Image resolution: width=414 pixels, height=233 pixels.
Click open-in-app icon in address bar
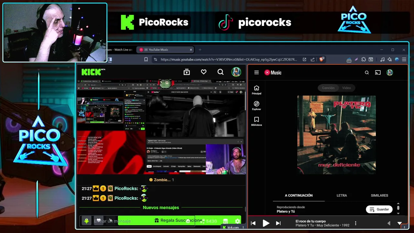(304, 60)
